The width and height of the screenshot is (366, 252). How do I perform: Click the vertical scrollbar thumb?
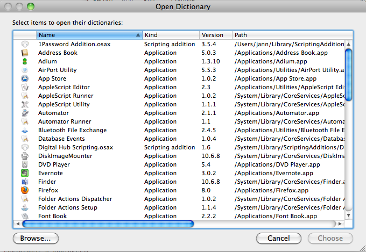[x=348, y=74]
